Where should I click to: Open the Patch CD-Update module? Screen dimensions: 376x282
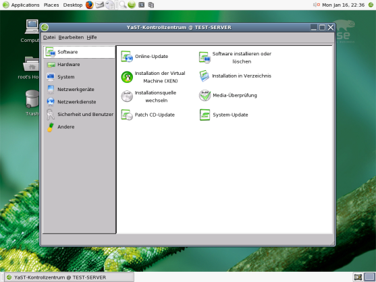click(x=148, y=115)
